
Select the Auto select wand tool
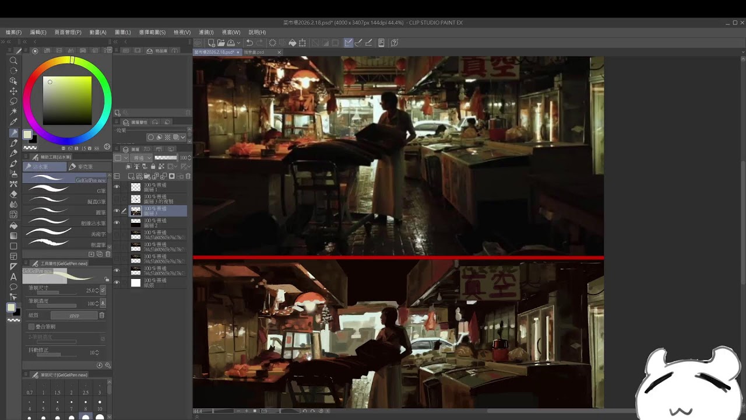point(13,111)
